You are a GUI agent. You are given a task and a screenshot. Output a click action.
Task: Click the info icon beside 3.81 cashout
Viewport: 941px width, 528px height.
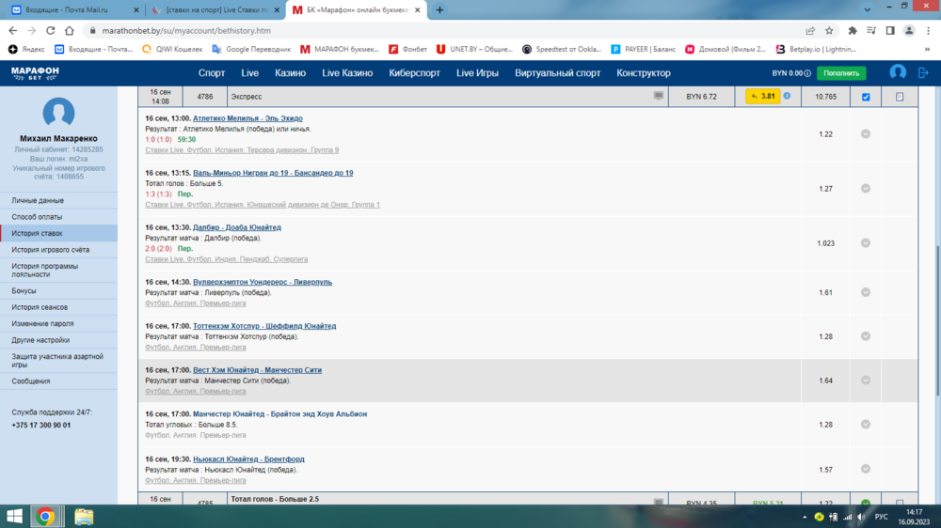point(787,96)
